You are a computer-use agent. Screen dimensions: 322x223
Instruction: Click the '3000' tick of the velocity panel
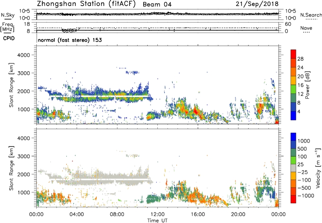(23, 156)
